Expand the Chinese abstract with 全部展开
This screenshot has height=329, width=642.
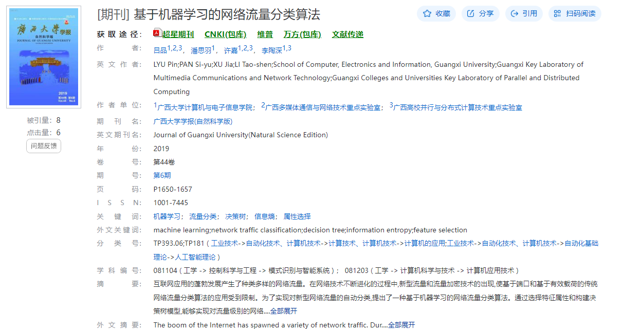click(284, 311)
